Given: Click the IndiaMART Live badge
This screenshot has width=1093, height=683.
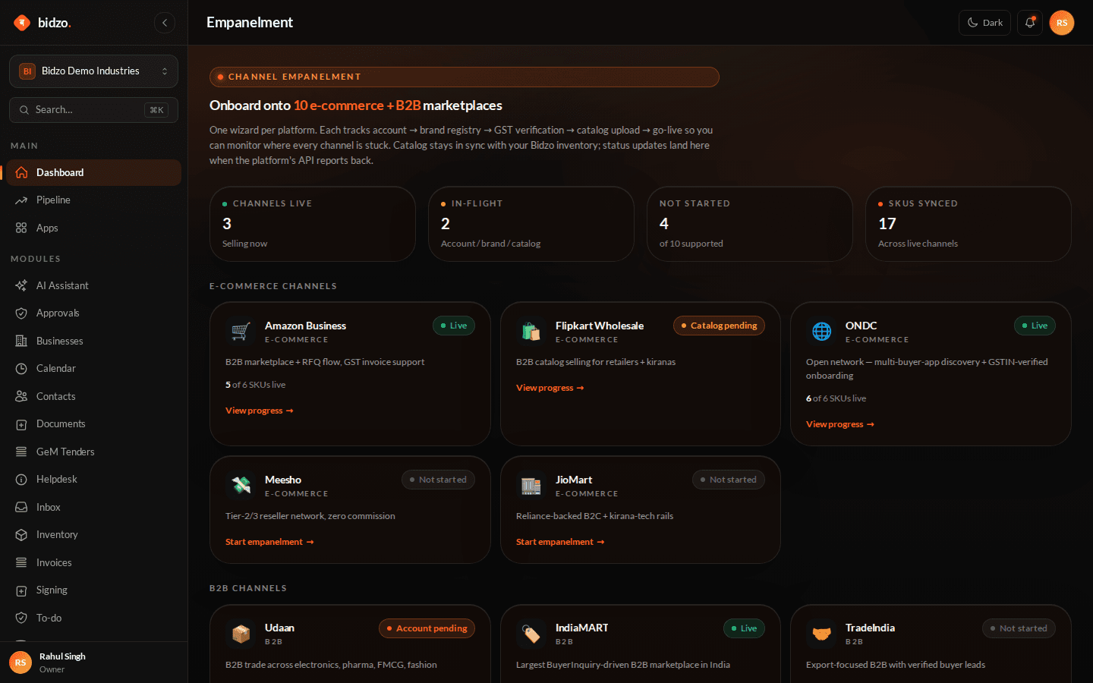Looking at the screenshot, I should click(744, 628).
